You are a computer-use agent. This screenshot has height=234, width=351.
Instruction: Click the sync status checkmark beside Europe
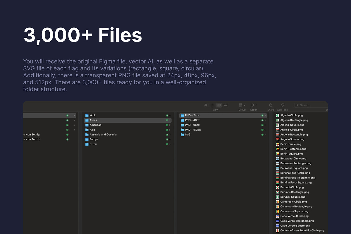(x=167, y=140)
